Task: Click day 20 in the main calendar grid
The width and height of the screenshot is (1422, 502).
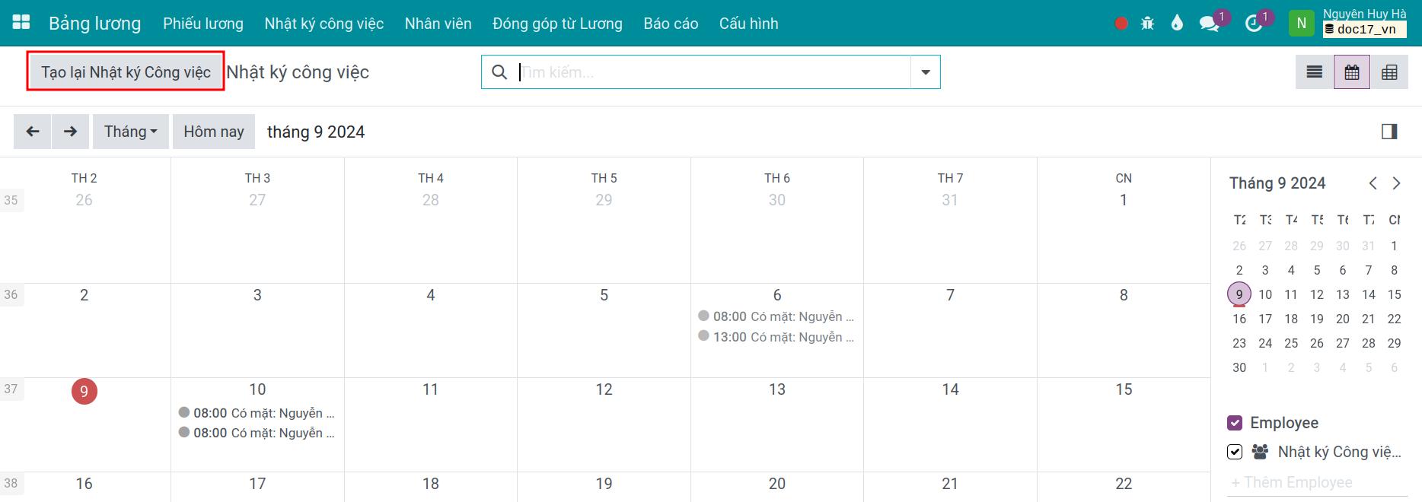Action: click(x=777, y=486)
